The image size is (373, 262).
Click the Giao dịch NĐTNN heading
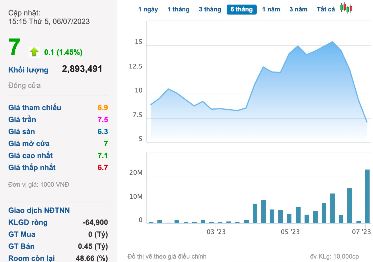(x=39, y=210)
